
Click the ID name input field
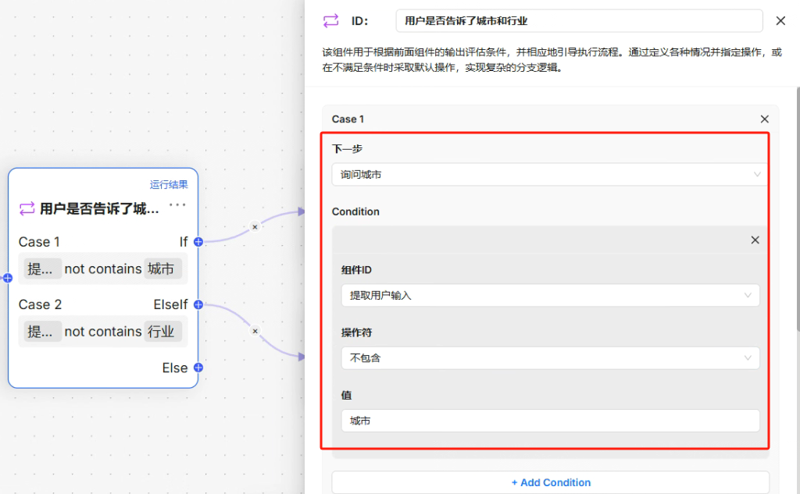point(579,21)
